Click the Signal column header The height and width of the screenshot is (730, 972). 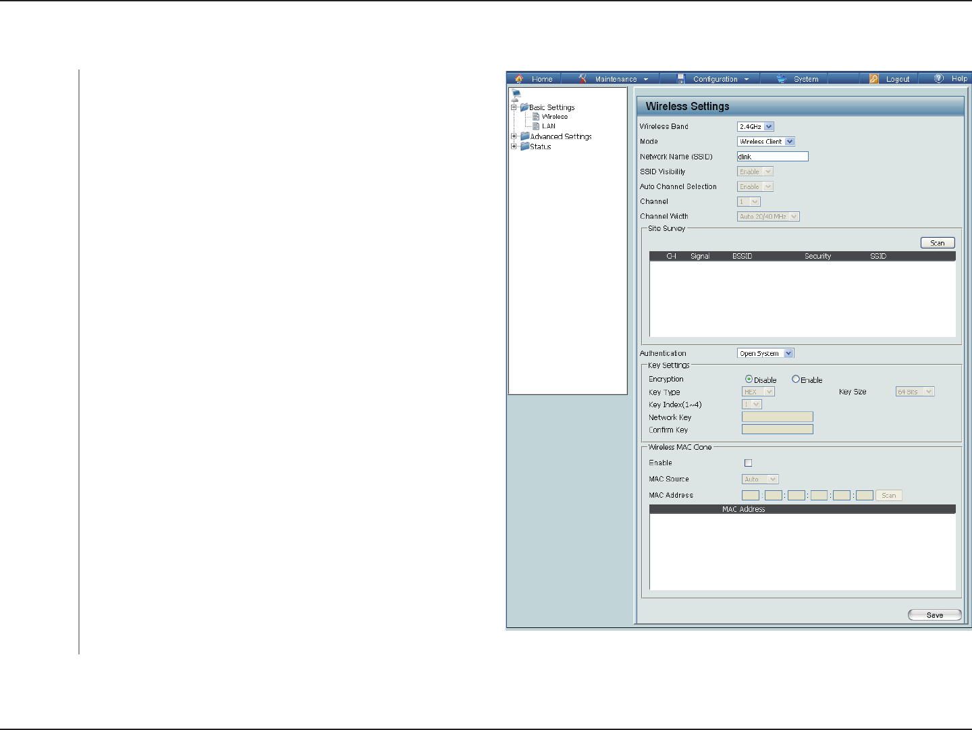pos(700,256)
